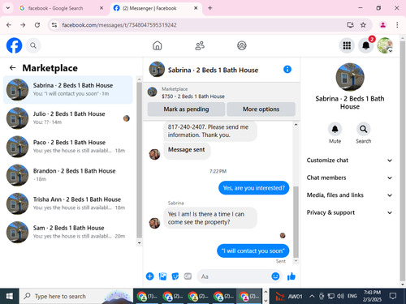The width and height of the screenshot is (406, 304).
Task: Select Sabrina 2 Beds 1 Bath House chat
Action: coord(68,90)
